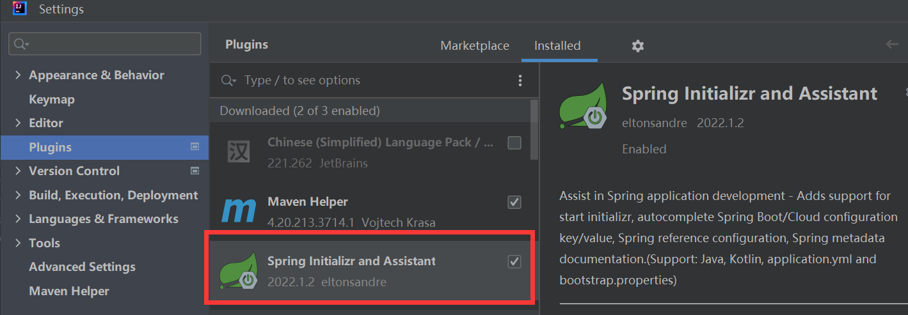Select Version Control label in tree
The height and width of the screenshot is (315, 908).
[x=74, y=171]
